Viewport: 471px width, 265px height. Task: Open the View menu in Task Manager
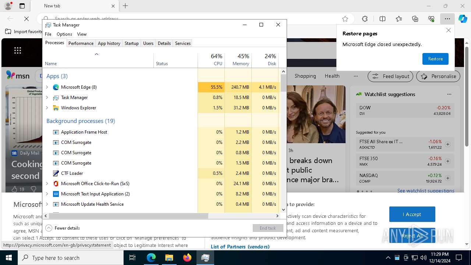82,34
